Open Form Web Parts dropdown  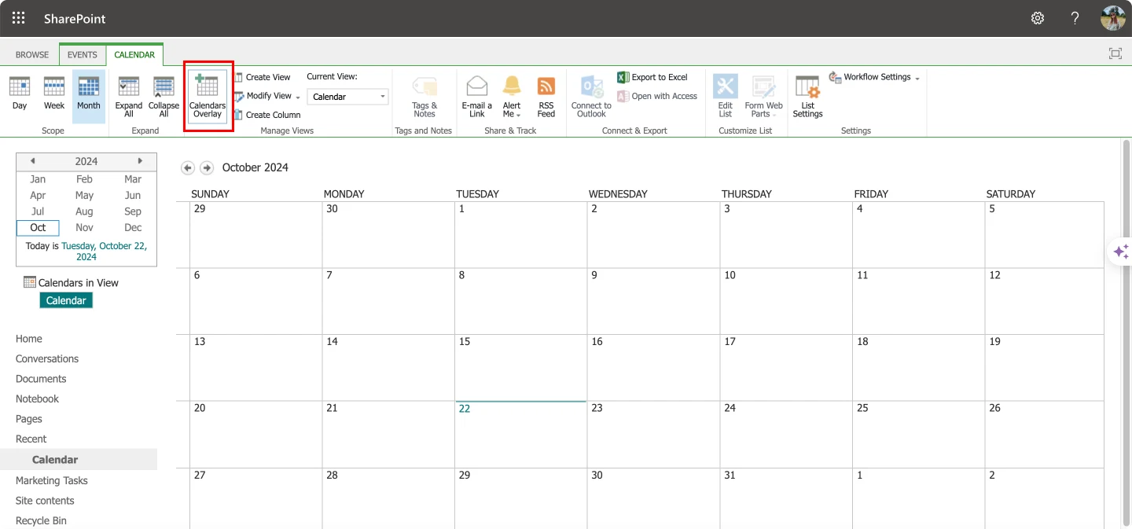click(x=763, y=97)
